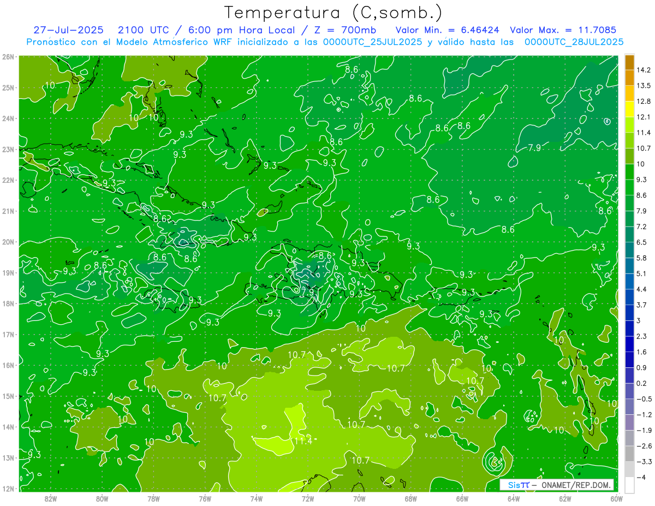Click the 60W longitude axis label
Image resolution: width=655 pixels, height=506 pixels.
(616, 499)
